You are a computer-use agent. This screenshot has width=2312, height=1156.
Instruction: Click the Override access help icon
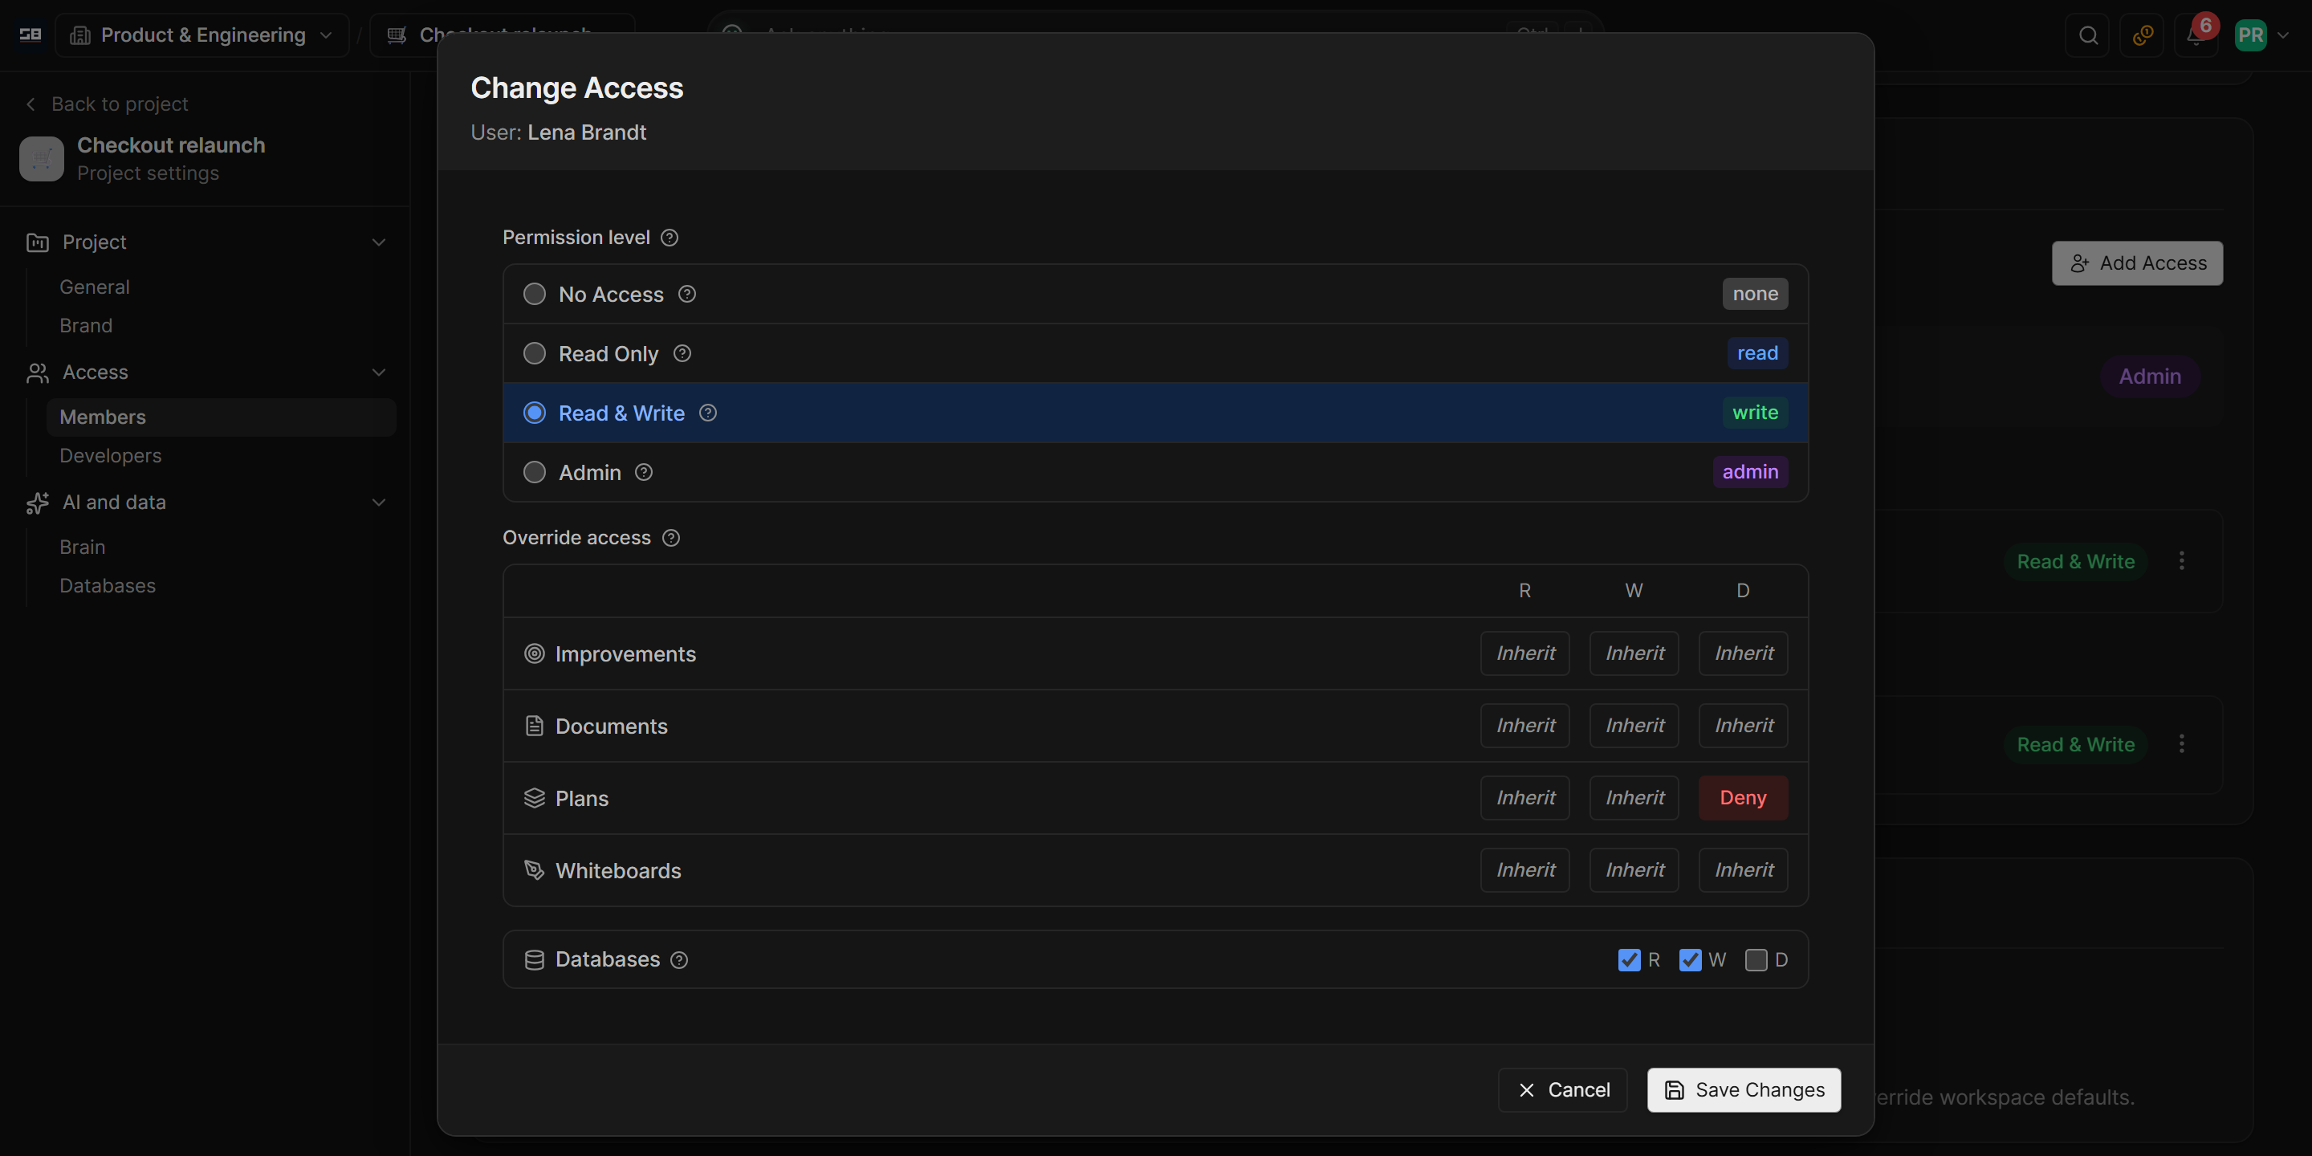670,538
